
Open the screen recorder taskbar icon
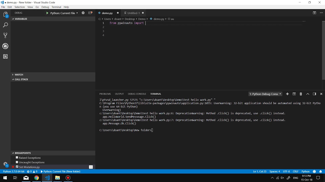pyautogui.click(x=68, y=178)
